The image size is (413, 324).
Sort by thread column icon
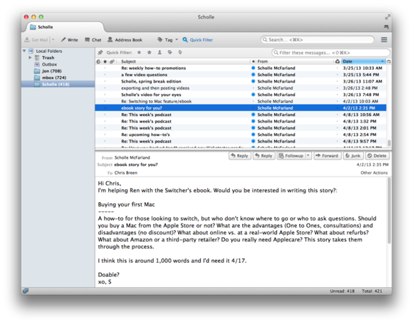click(98, 61)
